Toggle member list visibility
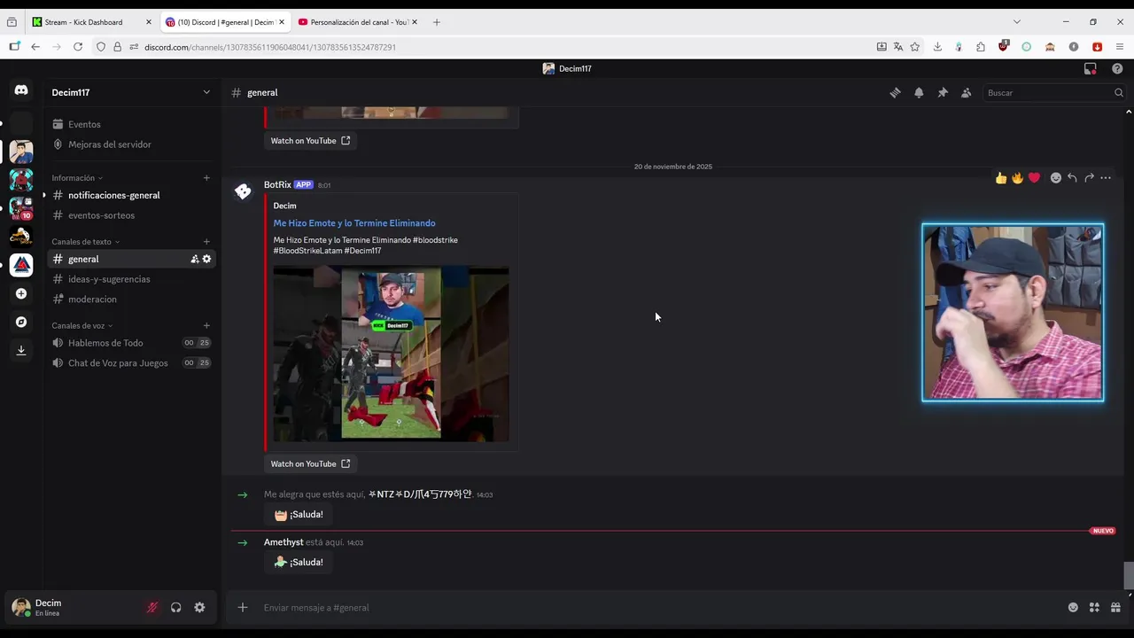 click(x=966, y=92)
